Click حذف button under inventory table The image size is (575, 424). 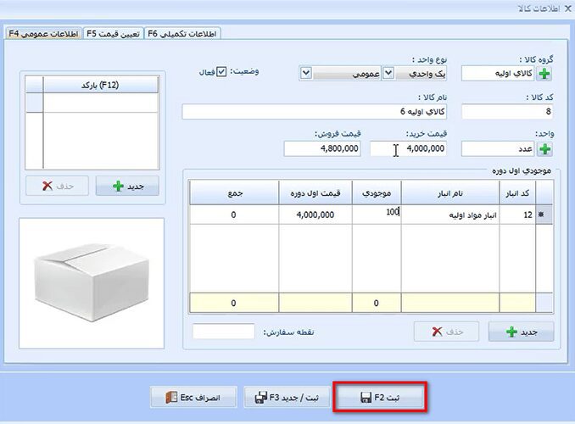[x=446, y=332]
